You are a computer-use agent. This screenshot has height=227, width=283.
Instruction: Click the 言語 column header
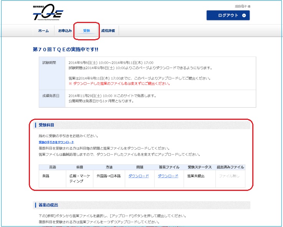[x=53, y=167]
